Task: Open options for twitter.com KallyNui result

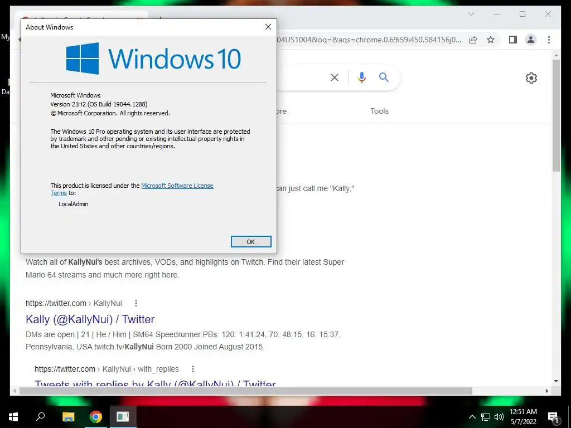Action: click(x=136, y=303)
